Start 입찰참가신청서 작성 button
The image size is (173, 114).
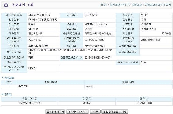tap(115, 112)
